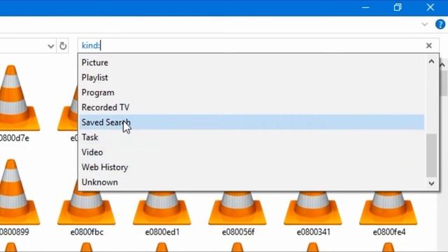Click the suggestion list scroll down arrow

pyautogui.click(x=431, y=183)
